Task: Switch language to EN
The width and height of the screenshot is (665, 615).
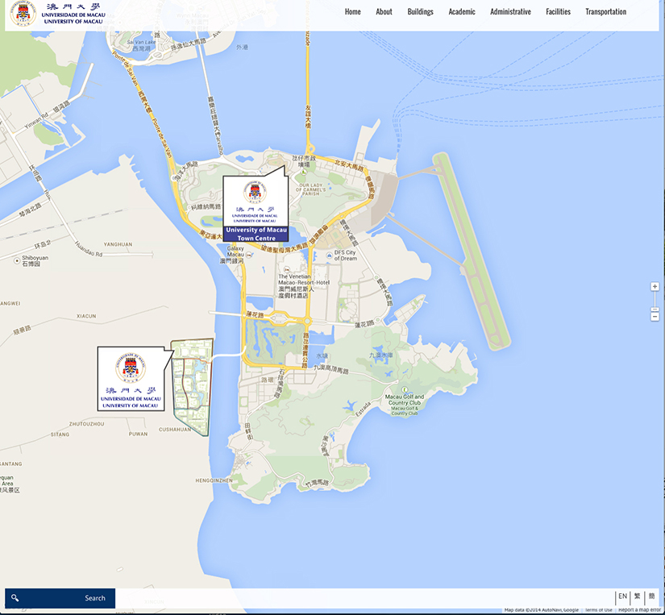Action: pyautogui.click(x=622, y=596)
